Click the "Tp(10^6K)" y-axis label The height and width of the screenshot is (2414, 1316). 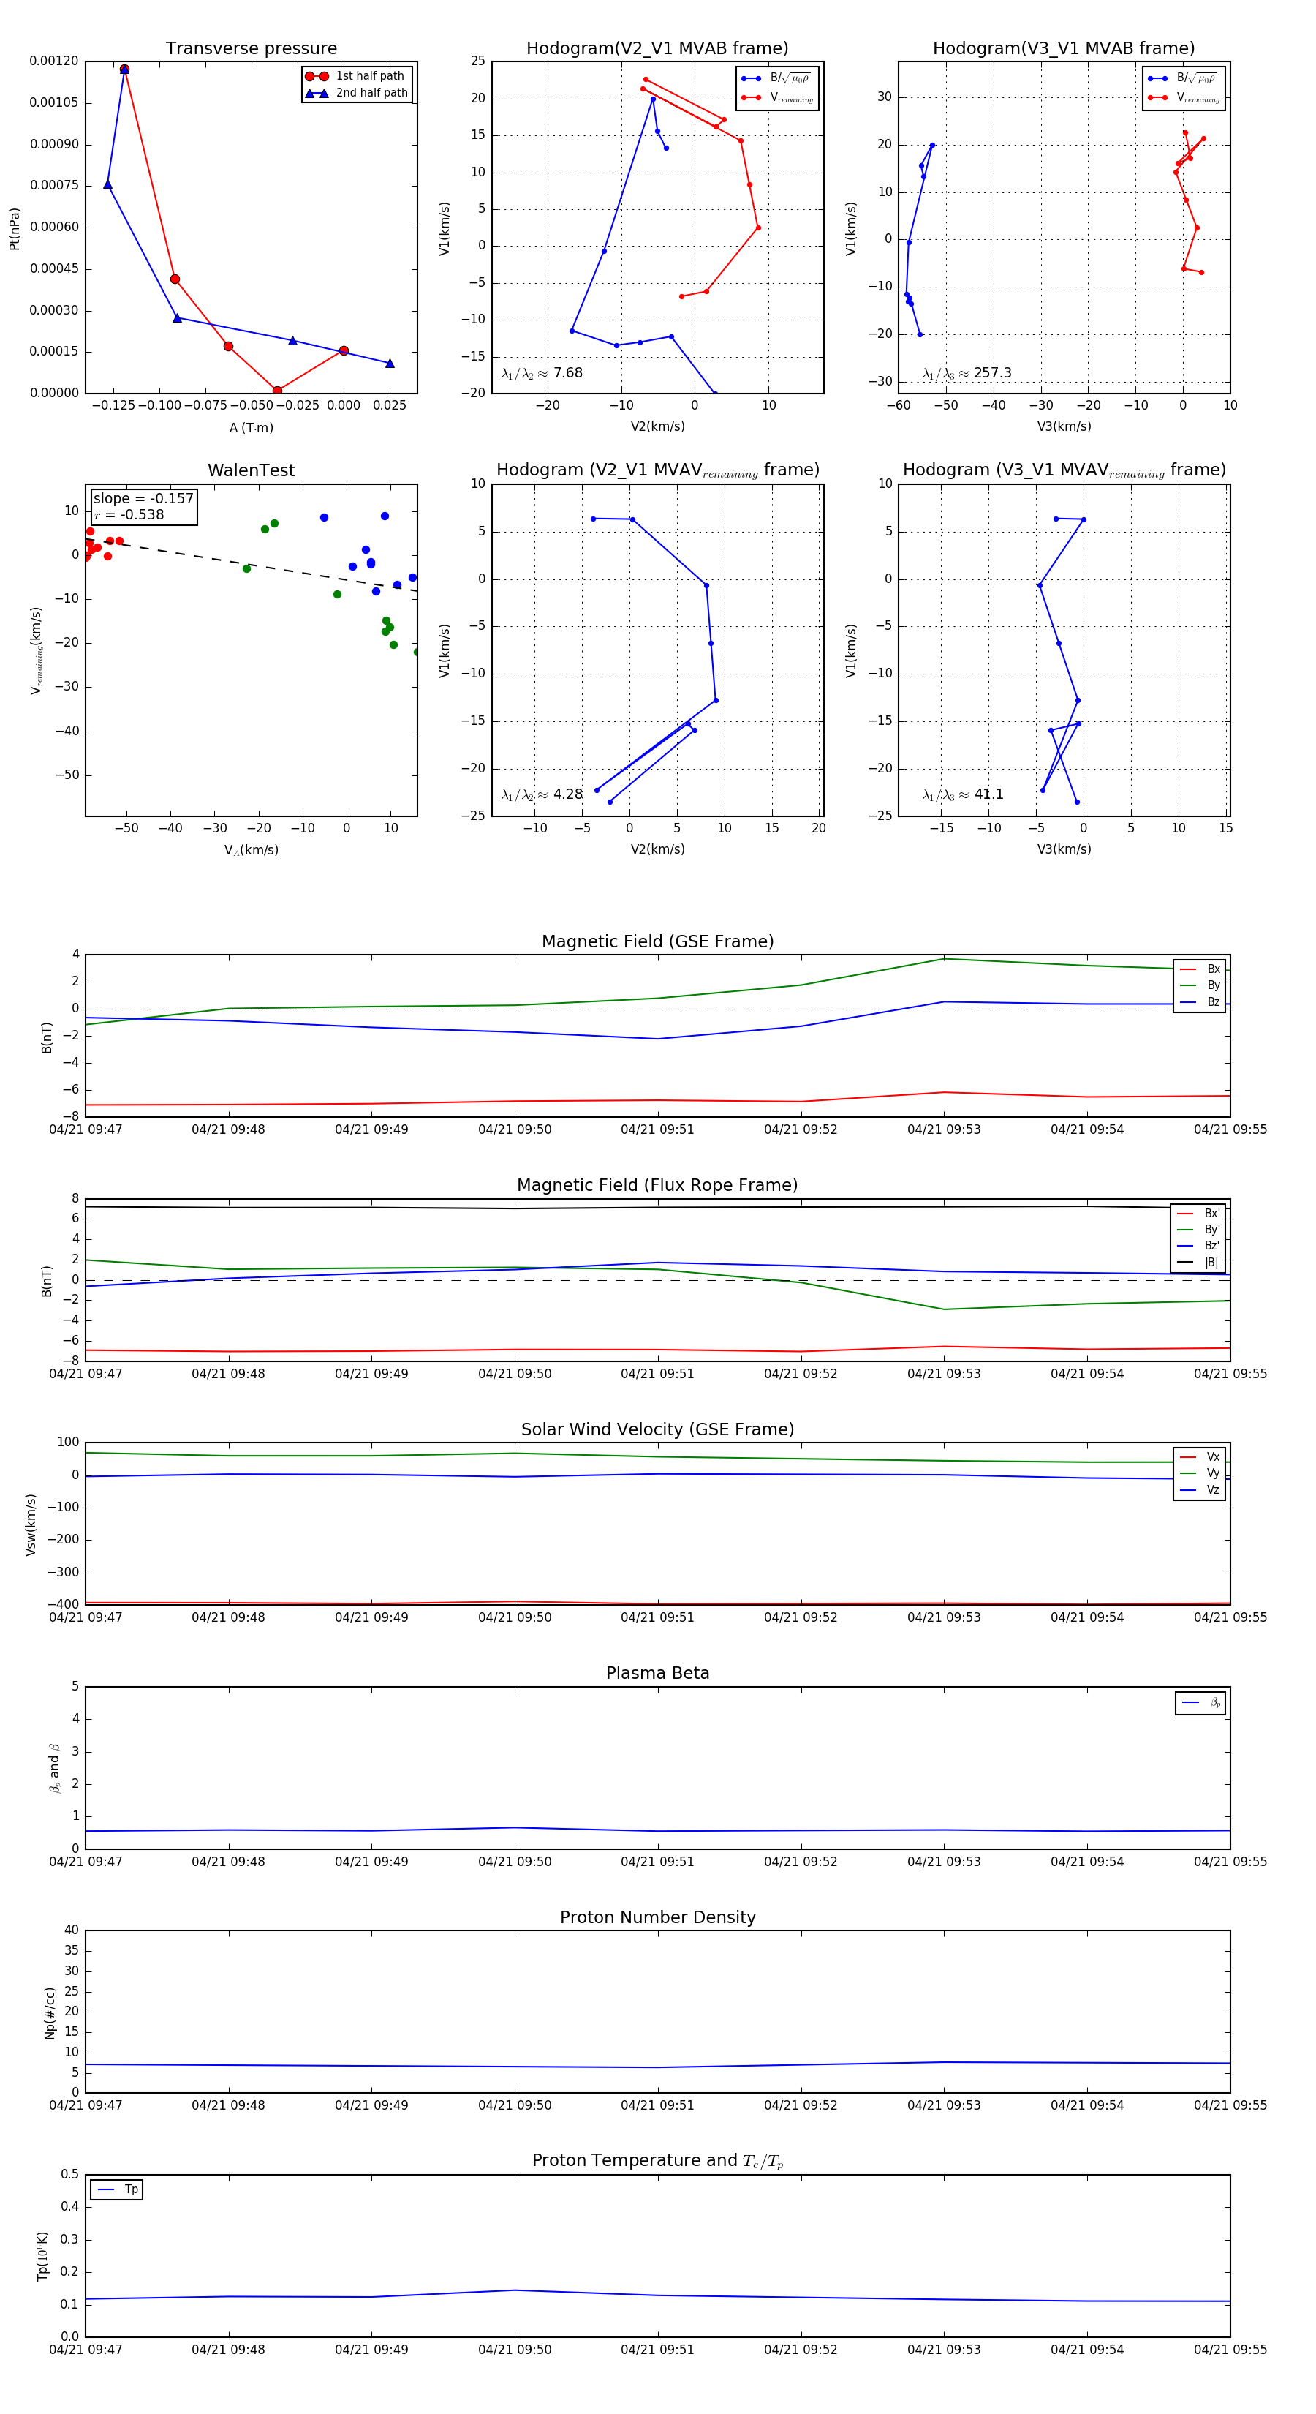click(x=42, y=2256)
